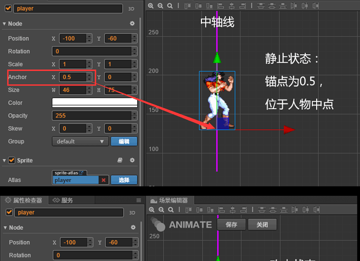Click the Atlas player asset field
The image size is (360, 261).
point(76,180)
